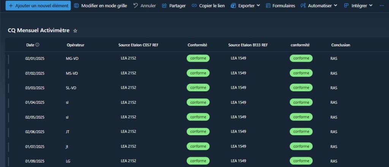The height and width of the screenshot is (167, 389).
Task: Click Ajouter un nouvel élément button
Action: tap(38, 6)
